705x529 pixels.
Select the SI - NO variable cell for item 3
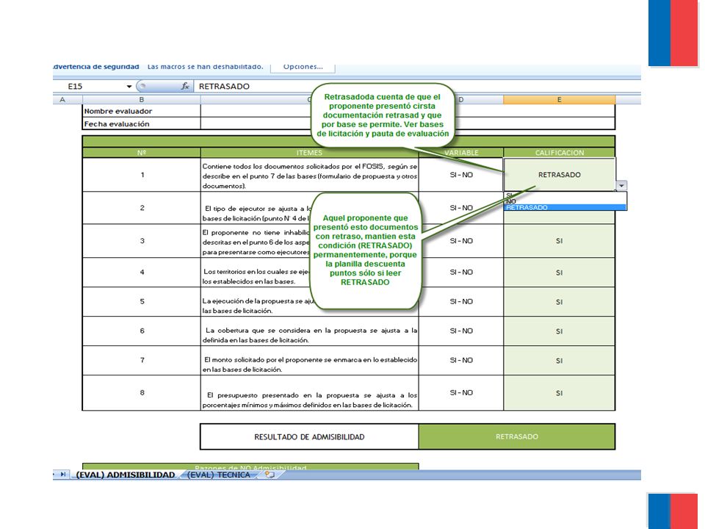[461, 241]
